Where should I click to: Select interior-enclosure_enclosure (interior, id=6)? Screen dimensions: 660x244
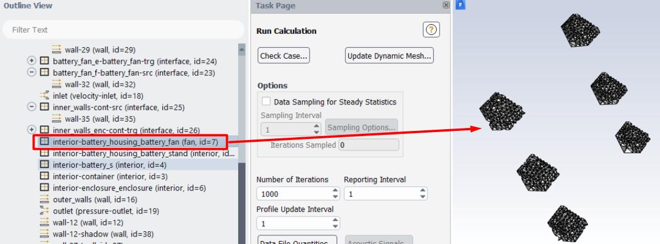pyautogui.click(x=129, y=188)
